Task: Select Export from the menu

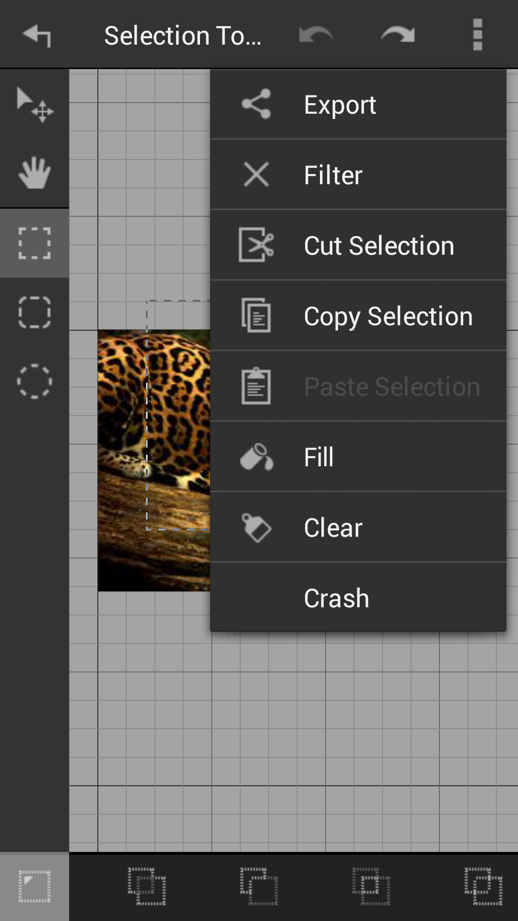Action: click(x=358, y=104)
